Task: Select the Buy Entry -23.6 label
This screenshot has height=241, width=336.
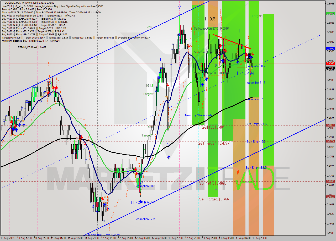Action: point(256,124)
